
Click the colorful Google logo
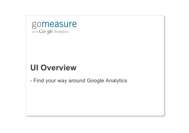[x=46, y=32]
